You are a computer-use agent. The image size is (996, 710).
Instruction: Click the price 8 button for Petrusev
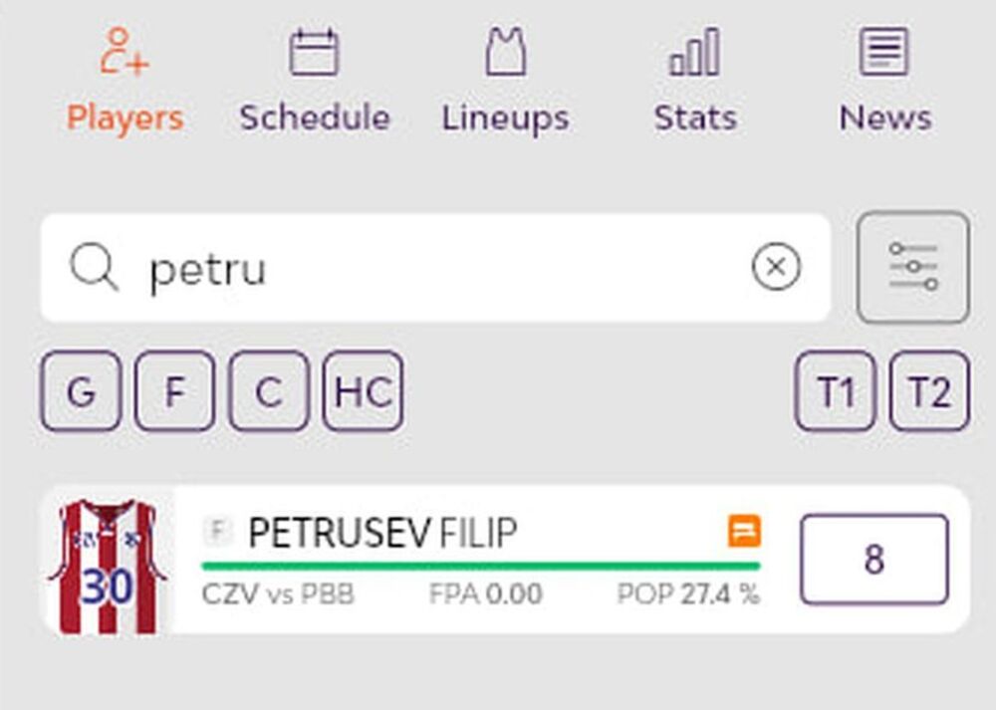(873, 560)
